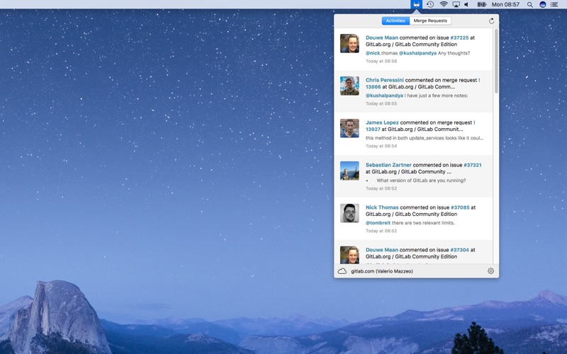This screenshot has width=567, height=354.
Task: Click the @kushalpandya mention in Douwe's comment
Action: (x=417, y=53)
